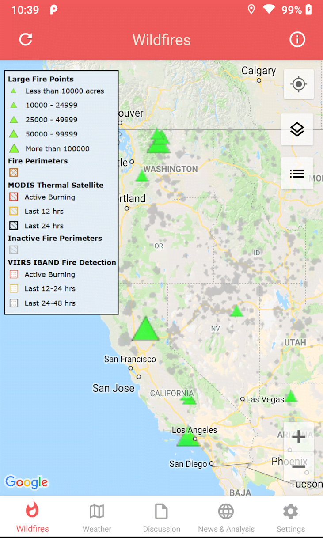Tap the San Francisco city label
This screenshot has height=538, width=323.
[x=130, y=359]
